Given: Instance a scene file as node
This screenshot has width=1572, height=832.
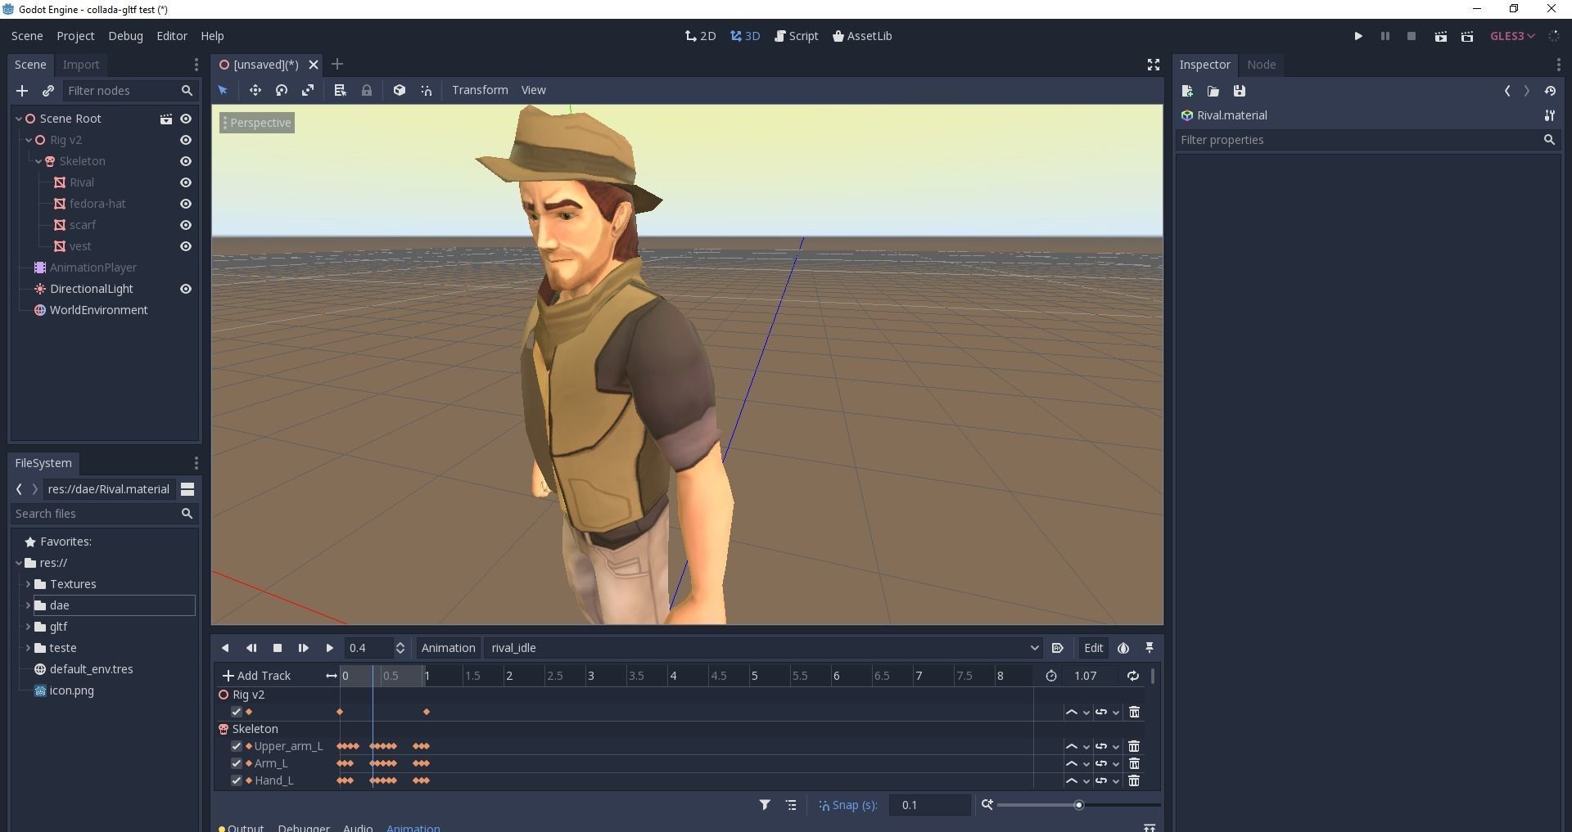Looking at the screenshot, I should click(x=48, y=91).
